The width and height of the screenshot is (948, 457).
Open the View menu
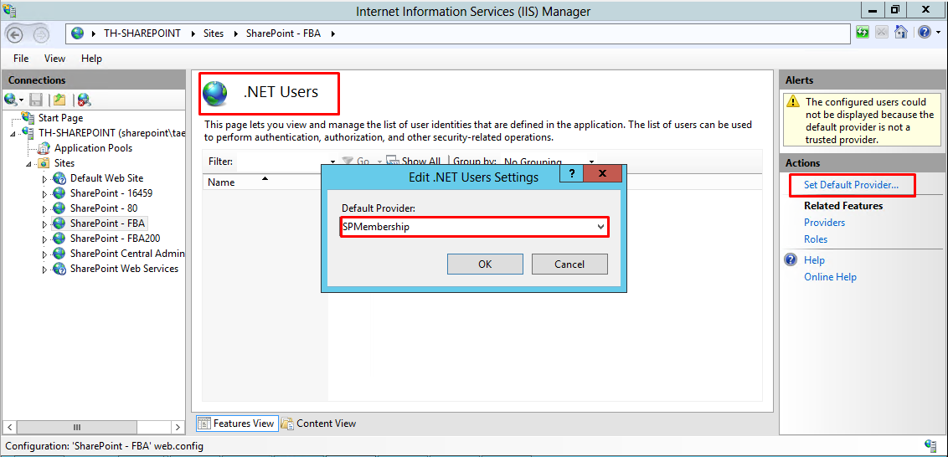coord(54,59)
